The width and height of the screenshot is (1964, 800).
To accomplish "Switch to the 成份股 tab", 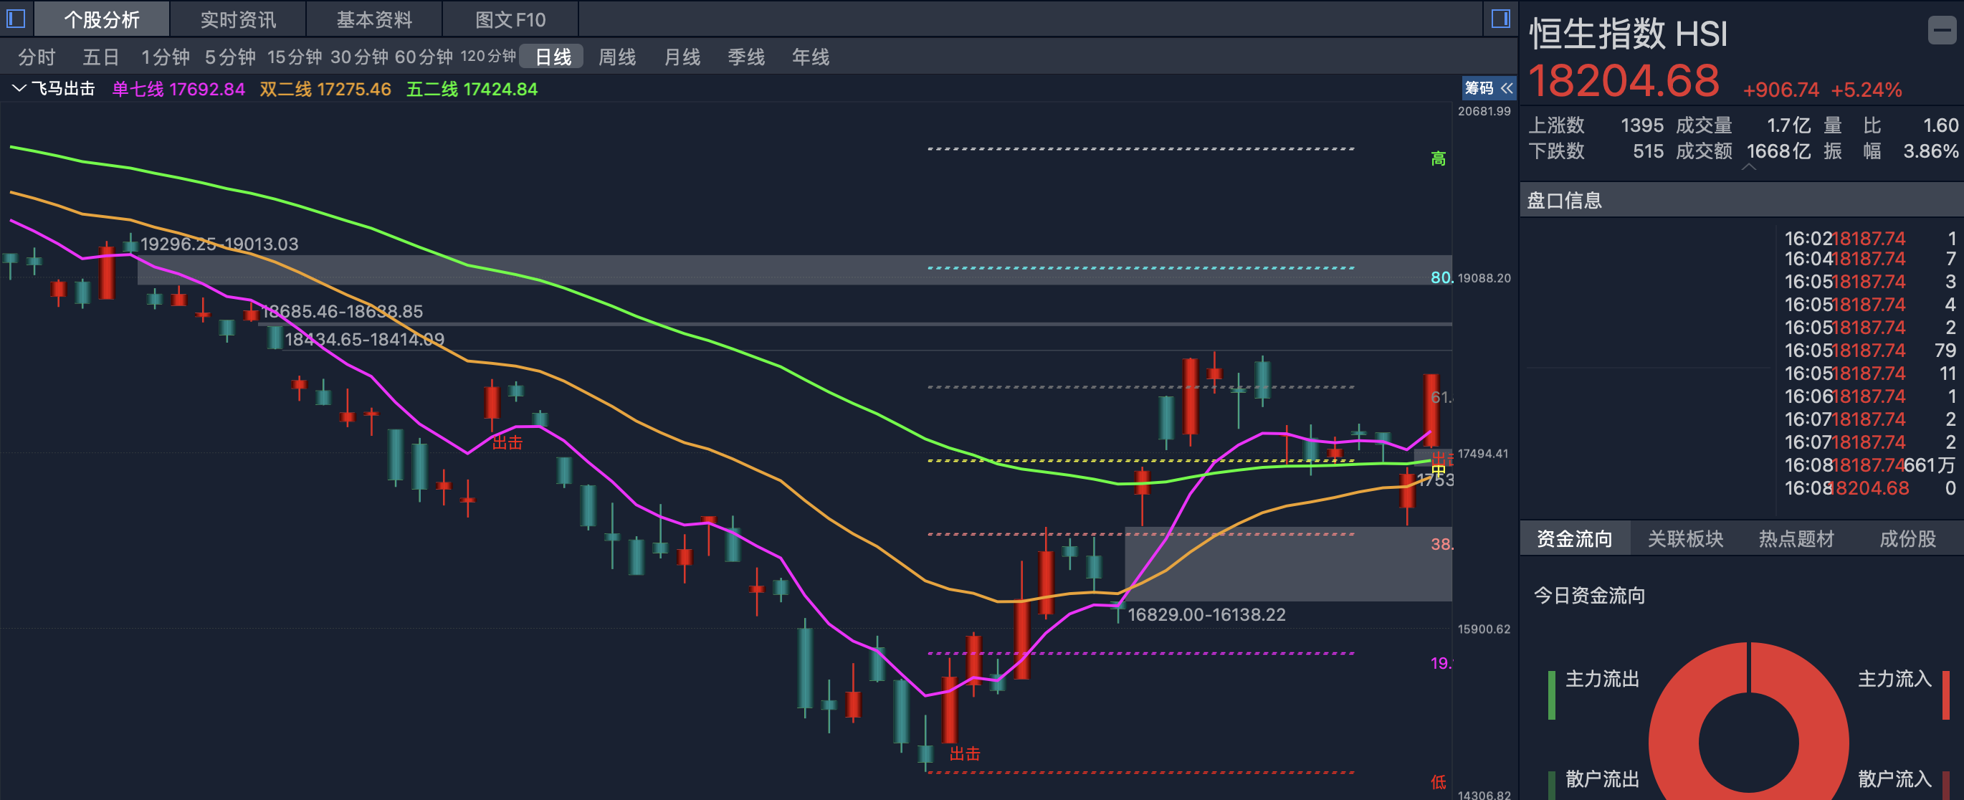I will (x=1907, y=539).
